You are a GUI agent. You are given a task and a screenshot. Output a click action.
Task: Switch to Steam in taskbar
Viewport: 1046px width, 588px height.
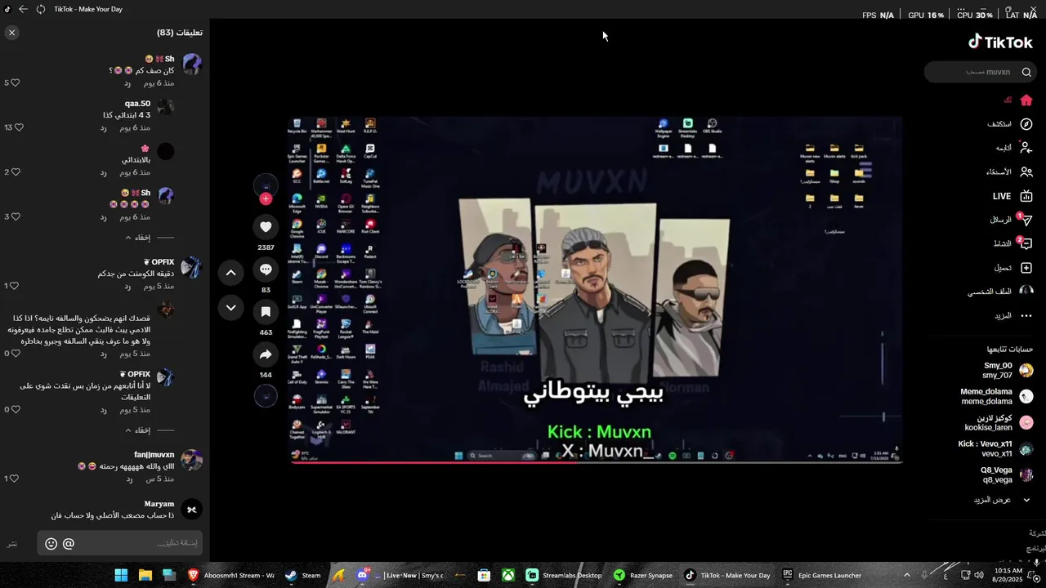(x=302, y=575)
